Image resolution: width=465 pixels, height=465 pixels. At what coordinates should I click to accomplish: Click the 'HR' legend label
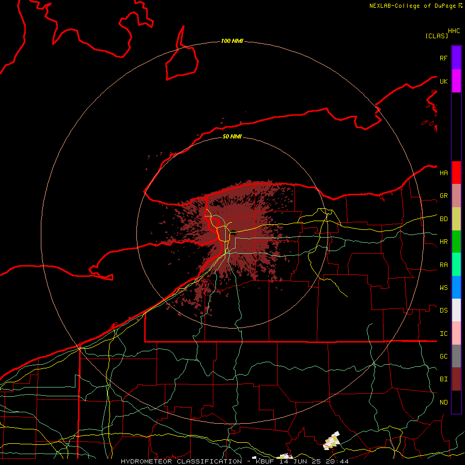point(443,242)
